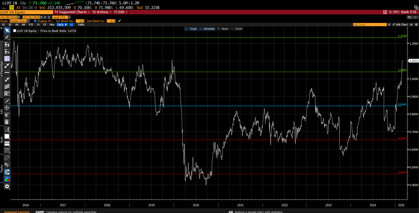419x213 pixels.
Task: Open the Edit dropdown menu
Action: tap(120, 12)
